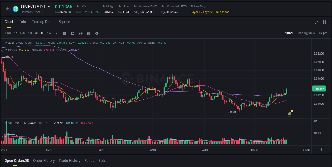Switch chart style using line chart icon
The width and height of the screenshot is (332, 167).
pyautogui.click(x=72, y=33)
